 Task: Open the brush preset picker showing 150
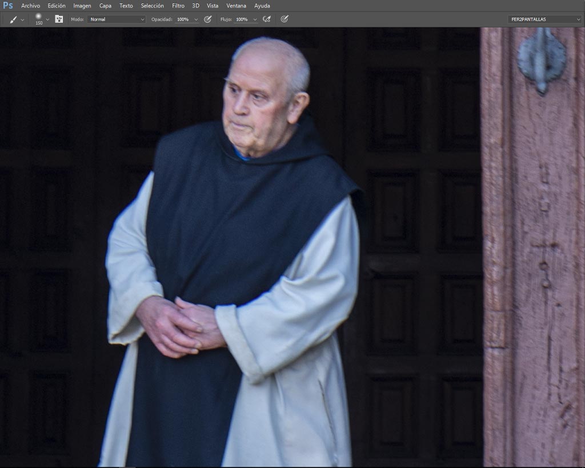(38, 19)
